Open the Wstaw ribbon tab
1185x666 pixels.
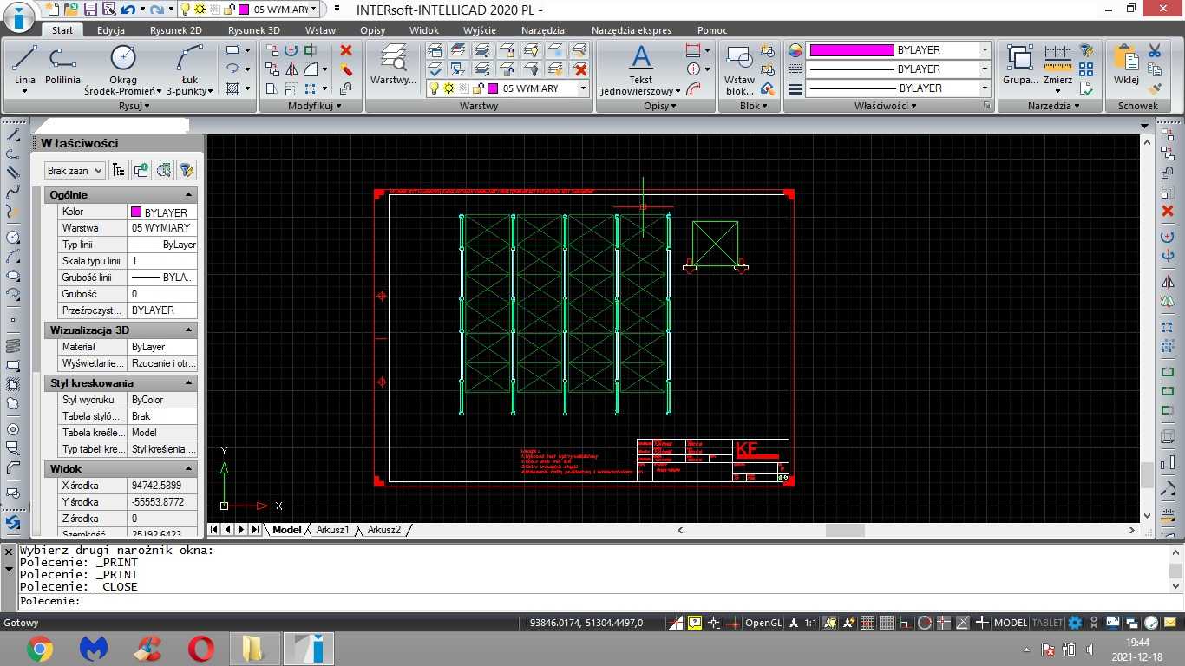click(320, 30)
